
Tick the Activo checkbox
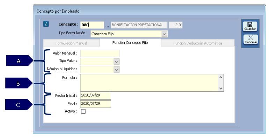(83, 111)
